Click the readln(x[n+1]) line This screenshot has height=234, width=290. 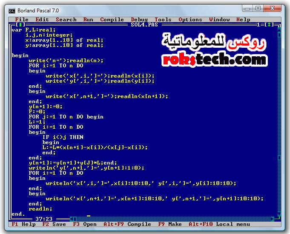[107, 96]
